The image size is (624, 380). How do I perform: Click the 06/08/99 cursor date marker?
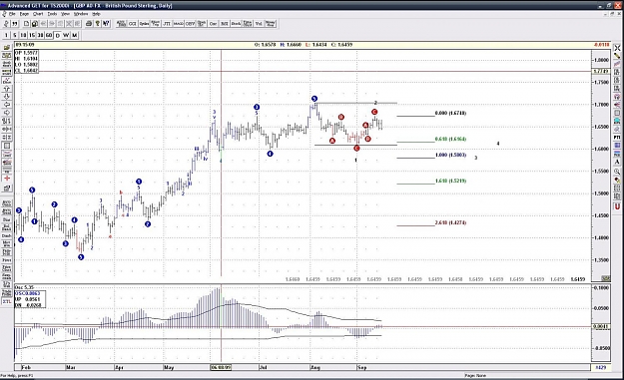click(x=221, y=367)
